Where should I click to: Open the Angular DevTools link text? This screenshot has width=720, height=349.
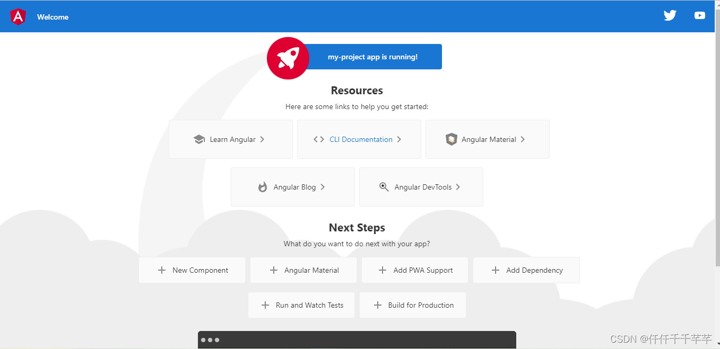point(423,187)
